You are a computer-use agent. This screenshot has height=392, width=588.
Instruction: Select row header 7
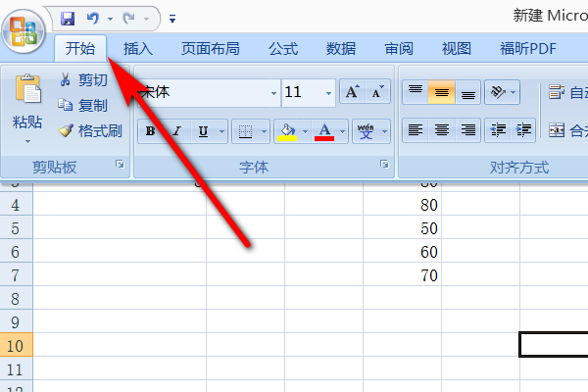(16, 275)
